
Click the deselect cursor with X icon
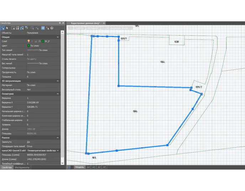(47, 28)
